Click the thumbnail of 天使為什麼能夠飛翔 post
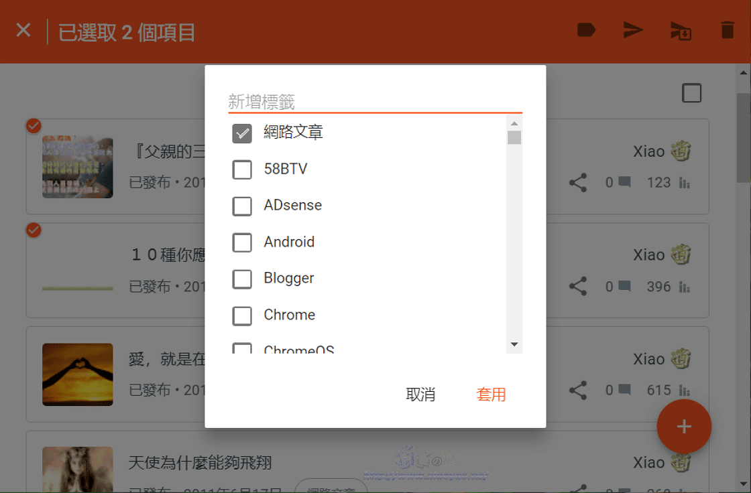The image size is (751, 493). click(78, 469)
